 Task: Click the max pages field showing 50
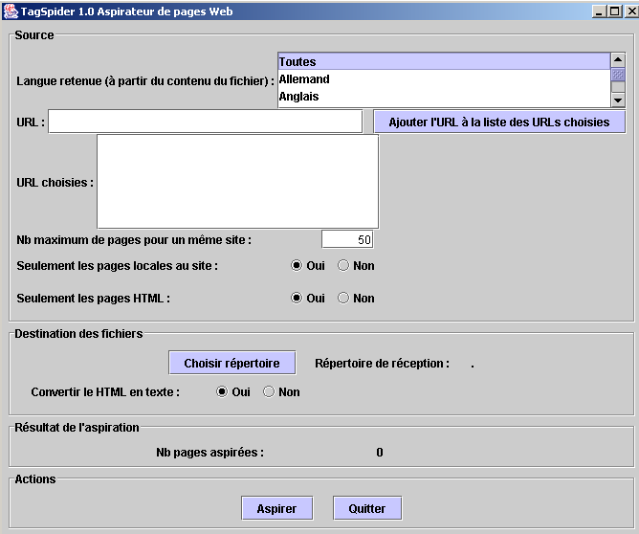(x=346, y=239)
